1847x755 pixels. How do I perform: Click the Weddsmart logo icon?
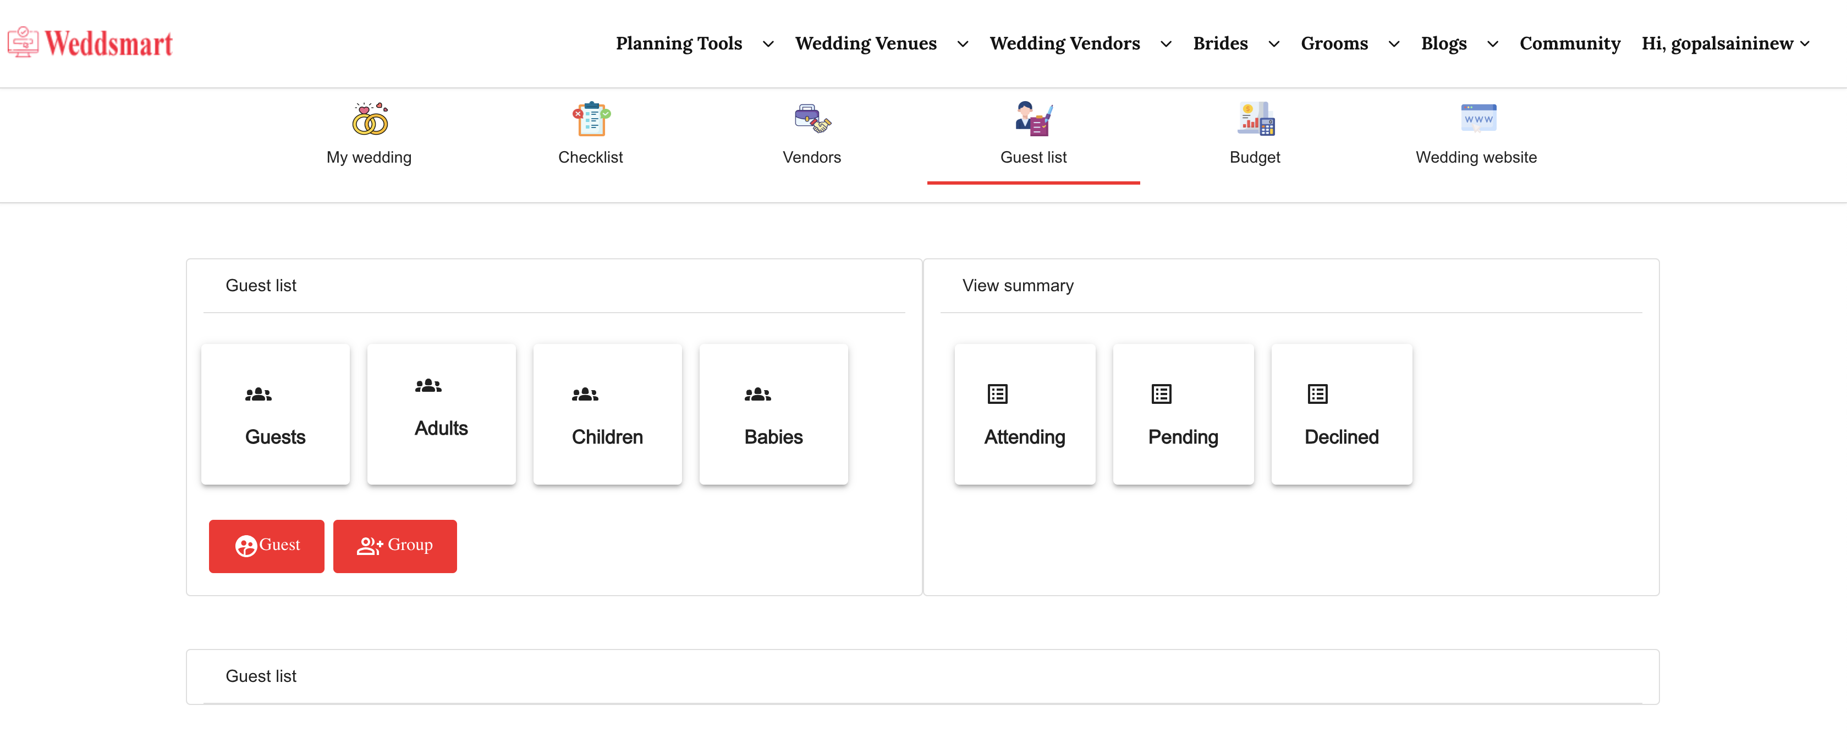click(x=23, y=42)
